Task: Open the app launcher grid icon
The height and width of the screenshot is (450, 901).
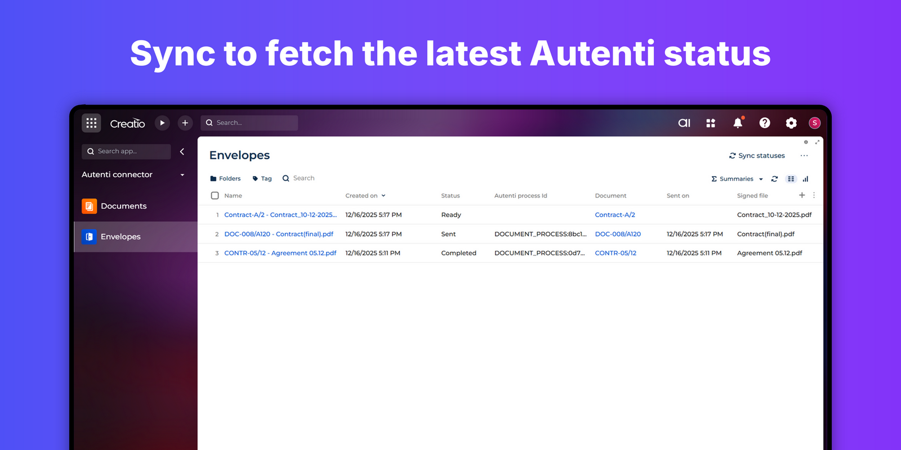Action: (x=91, y=123)
